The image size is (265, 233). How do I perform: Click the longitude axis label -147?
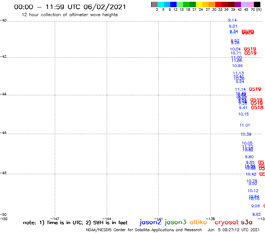[x=55, y=219]
